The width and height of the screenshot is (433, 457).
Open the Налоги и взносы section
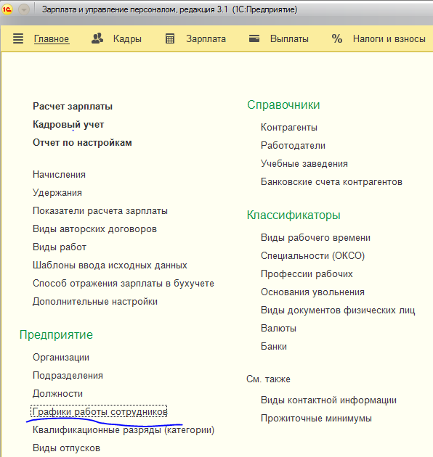pyautogui.click(x=389, y=38)
